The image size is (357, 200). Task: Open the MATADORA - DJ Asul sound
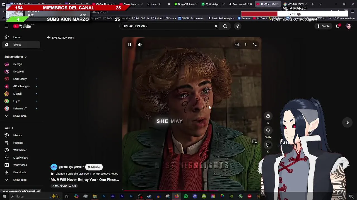click(64, 186)
